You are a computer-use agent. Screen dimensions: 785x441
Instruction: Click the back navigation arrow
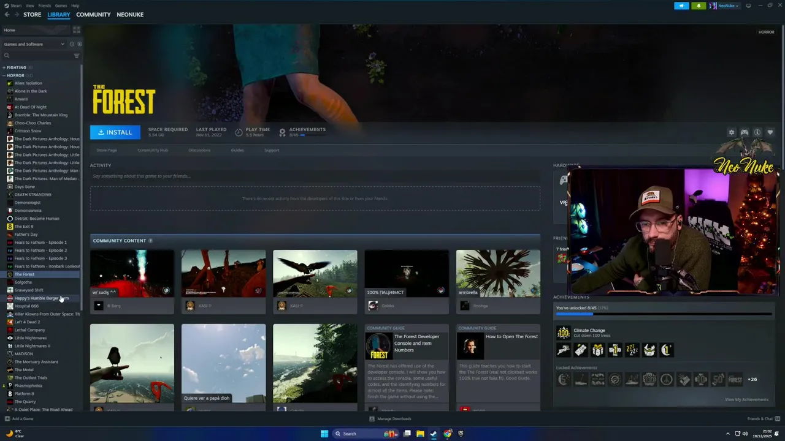point(7,15)
